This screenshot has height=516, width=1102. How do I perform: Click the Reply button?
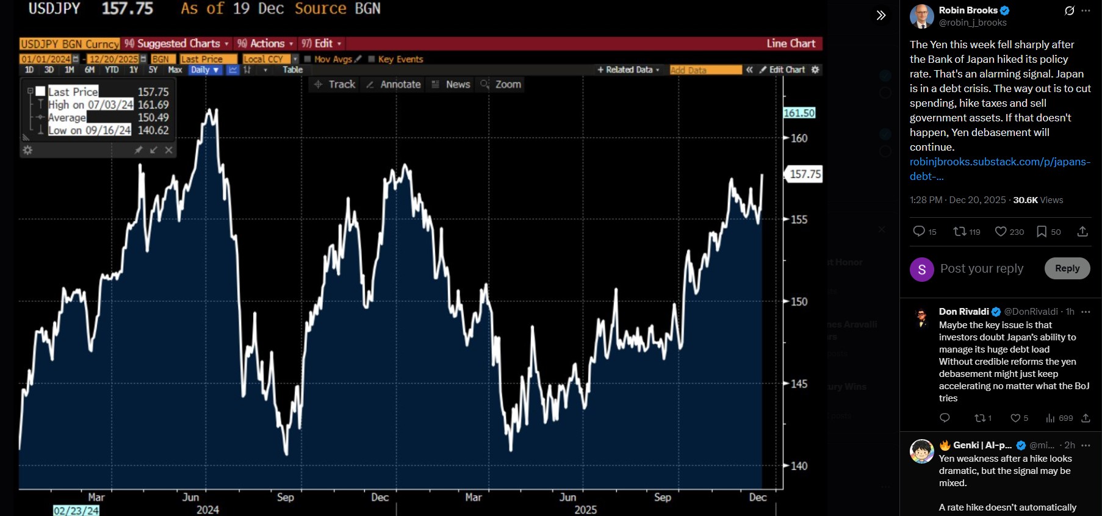point(1067,268)
